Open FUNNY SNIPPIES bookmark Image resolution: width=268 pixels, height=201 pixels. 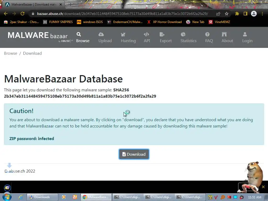[58, 22]
